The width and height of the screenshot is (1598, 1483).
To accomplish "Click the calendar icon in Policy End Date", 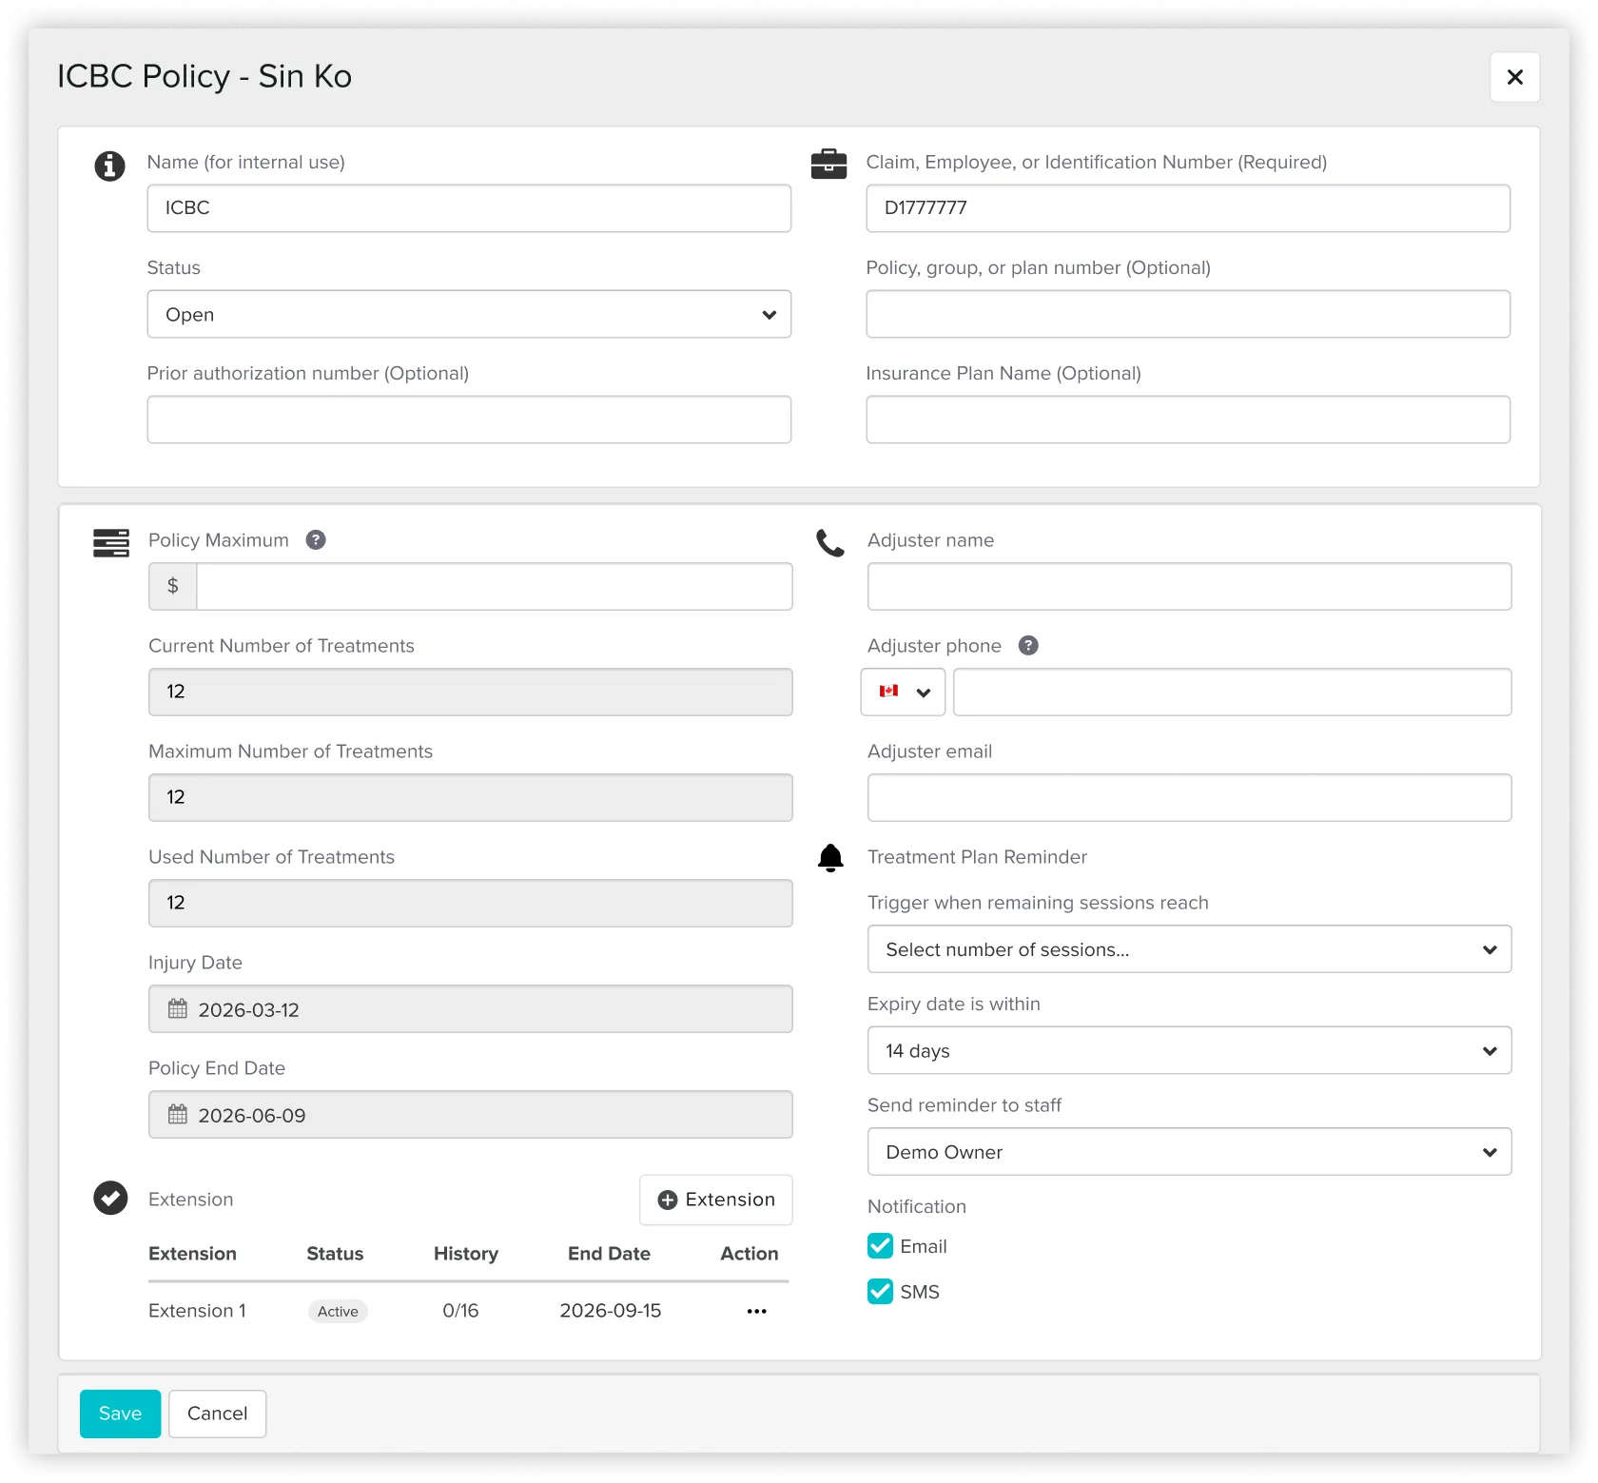I will point(178,1115).
